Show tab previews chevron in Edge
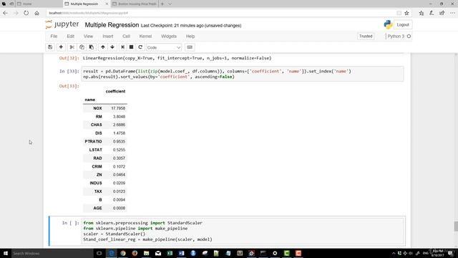 170,4
